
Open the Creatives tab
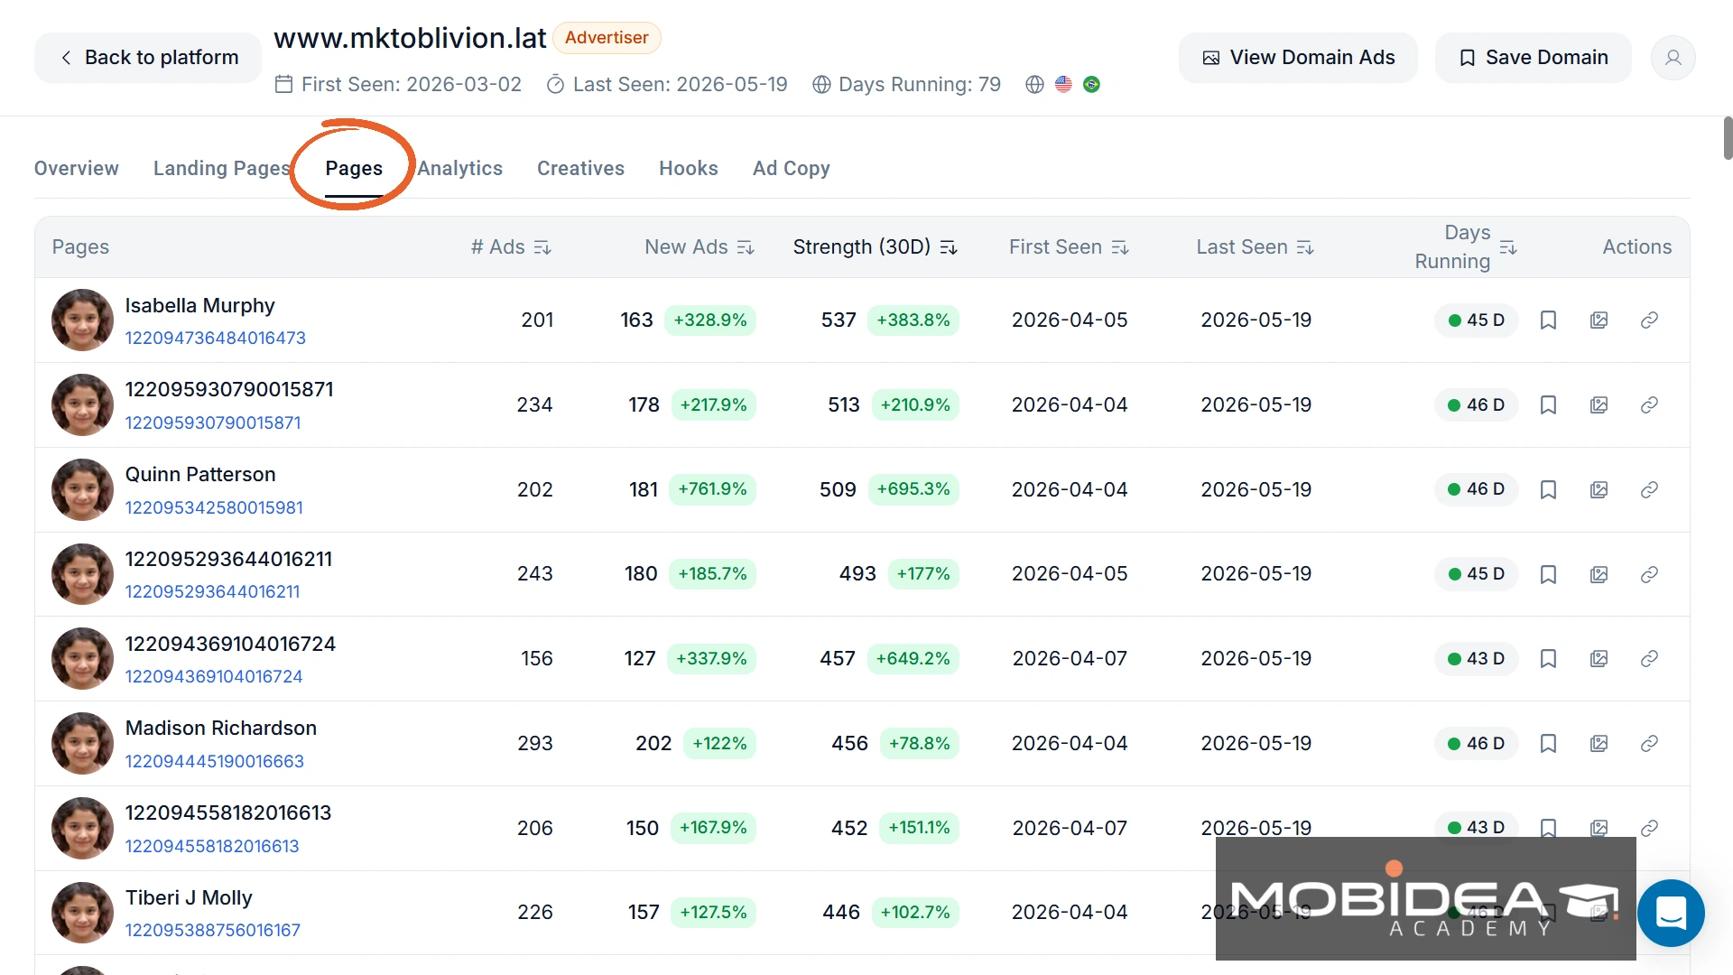click(580, 169)
